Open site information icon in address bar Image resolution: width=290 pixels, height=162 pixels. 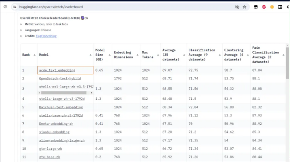(x=15, y=7)
